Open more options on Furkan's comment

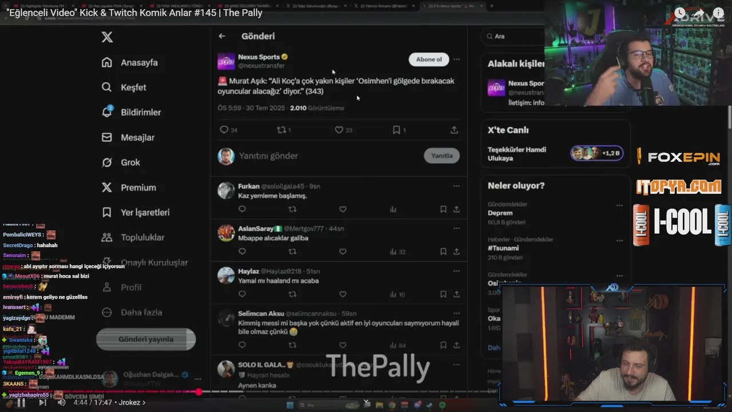coord(456,186)
